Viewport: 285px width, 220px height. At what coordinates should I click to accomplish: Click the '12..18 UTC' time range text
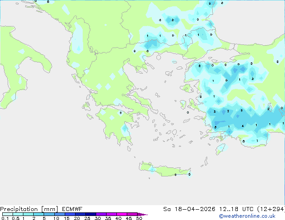point(236,209)
